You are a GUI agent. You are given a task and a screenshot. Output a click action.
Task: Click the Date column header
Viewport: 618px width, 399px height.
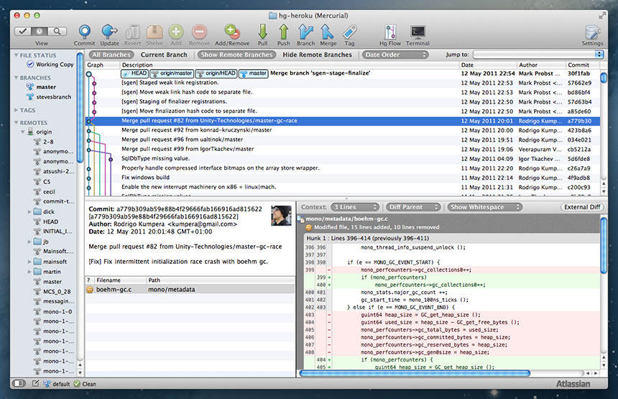(x=488, y=65)
